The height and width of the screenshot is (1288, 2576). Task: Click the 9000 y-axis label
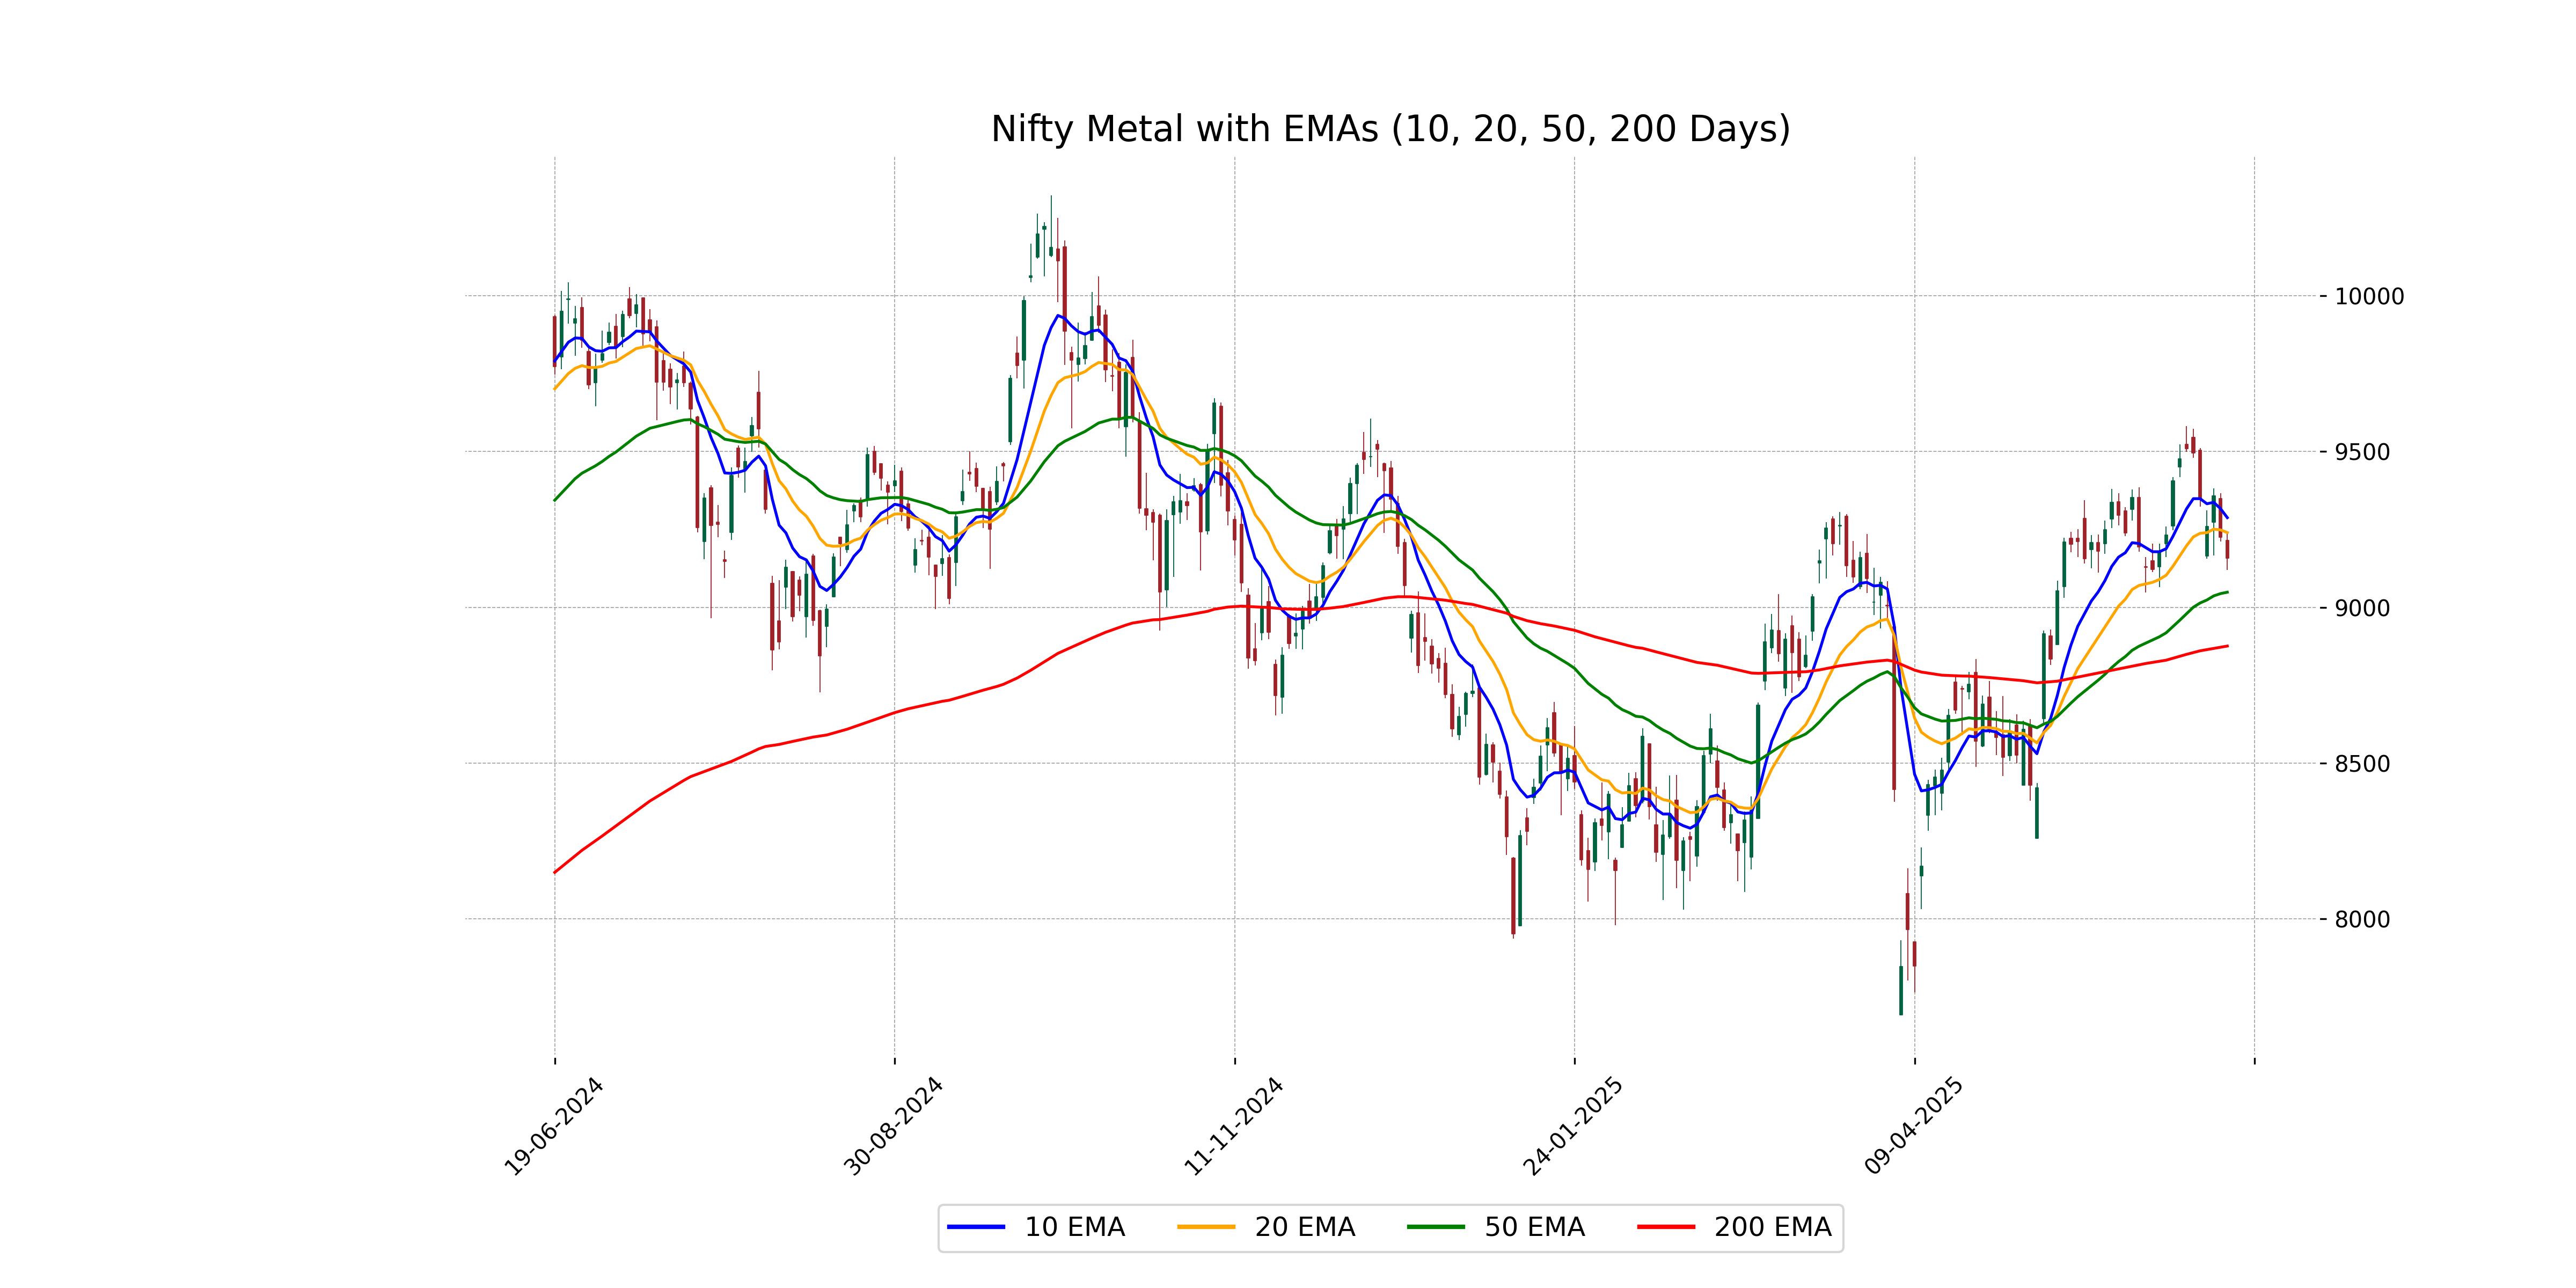2362,608
